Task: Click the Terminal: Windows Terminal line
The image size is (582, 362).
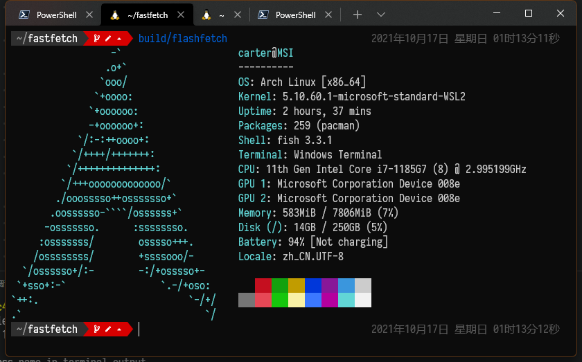Action: pos(310,154)
